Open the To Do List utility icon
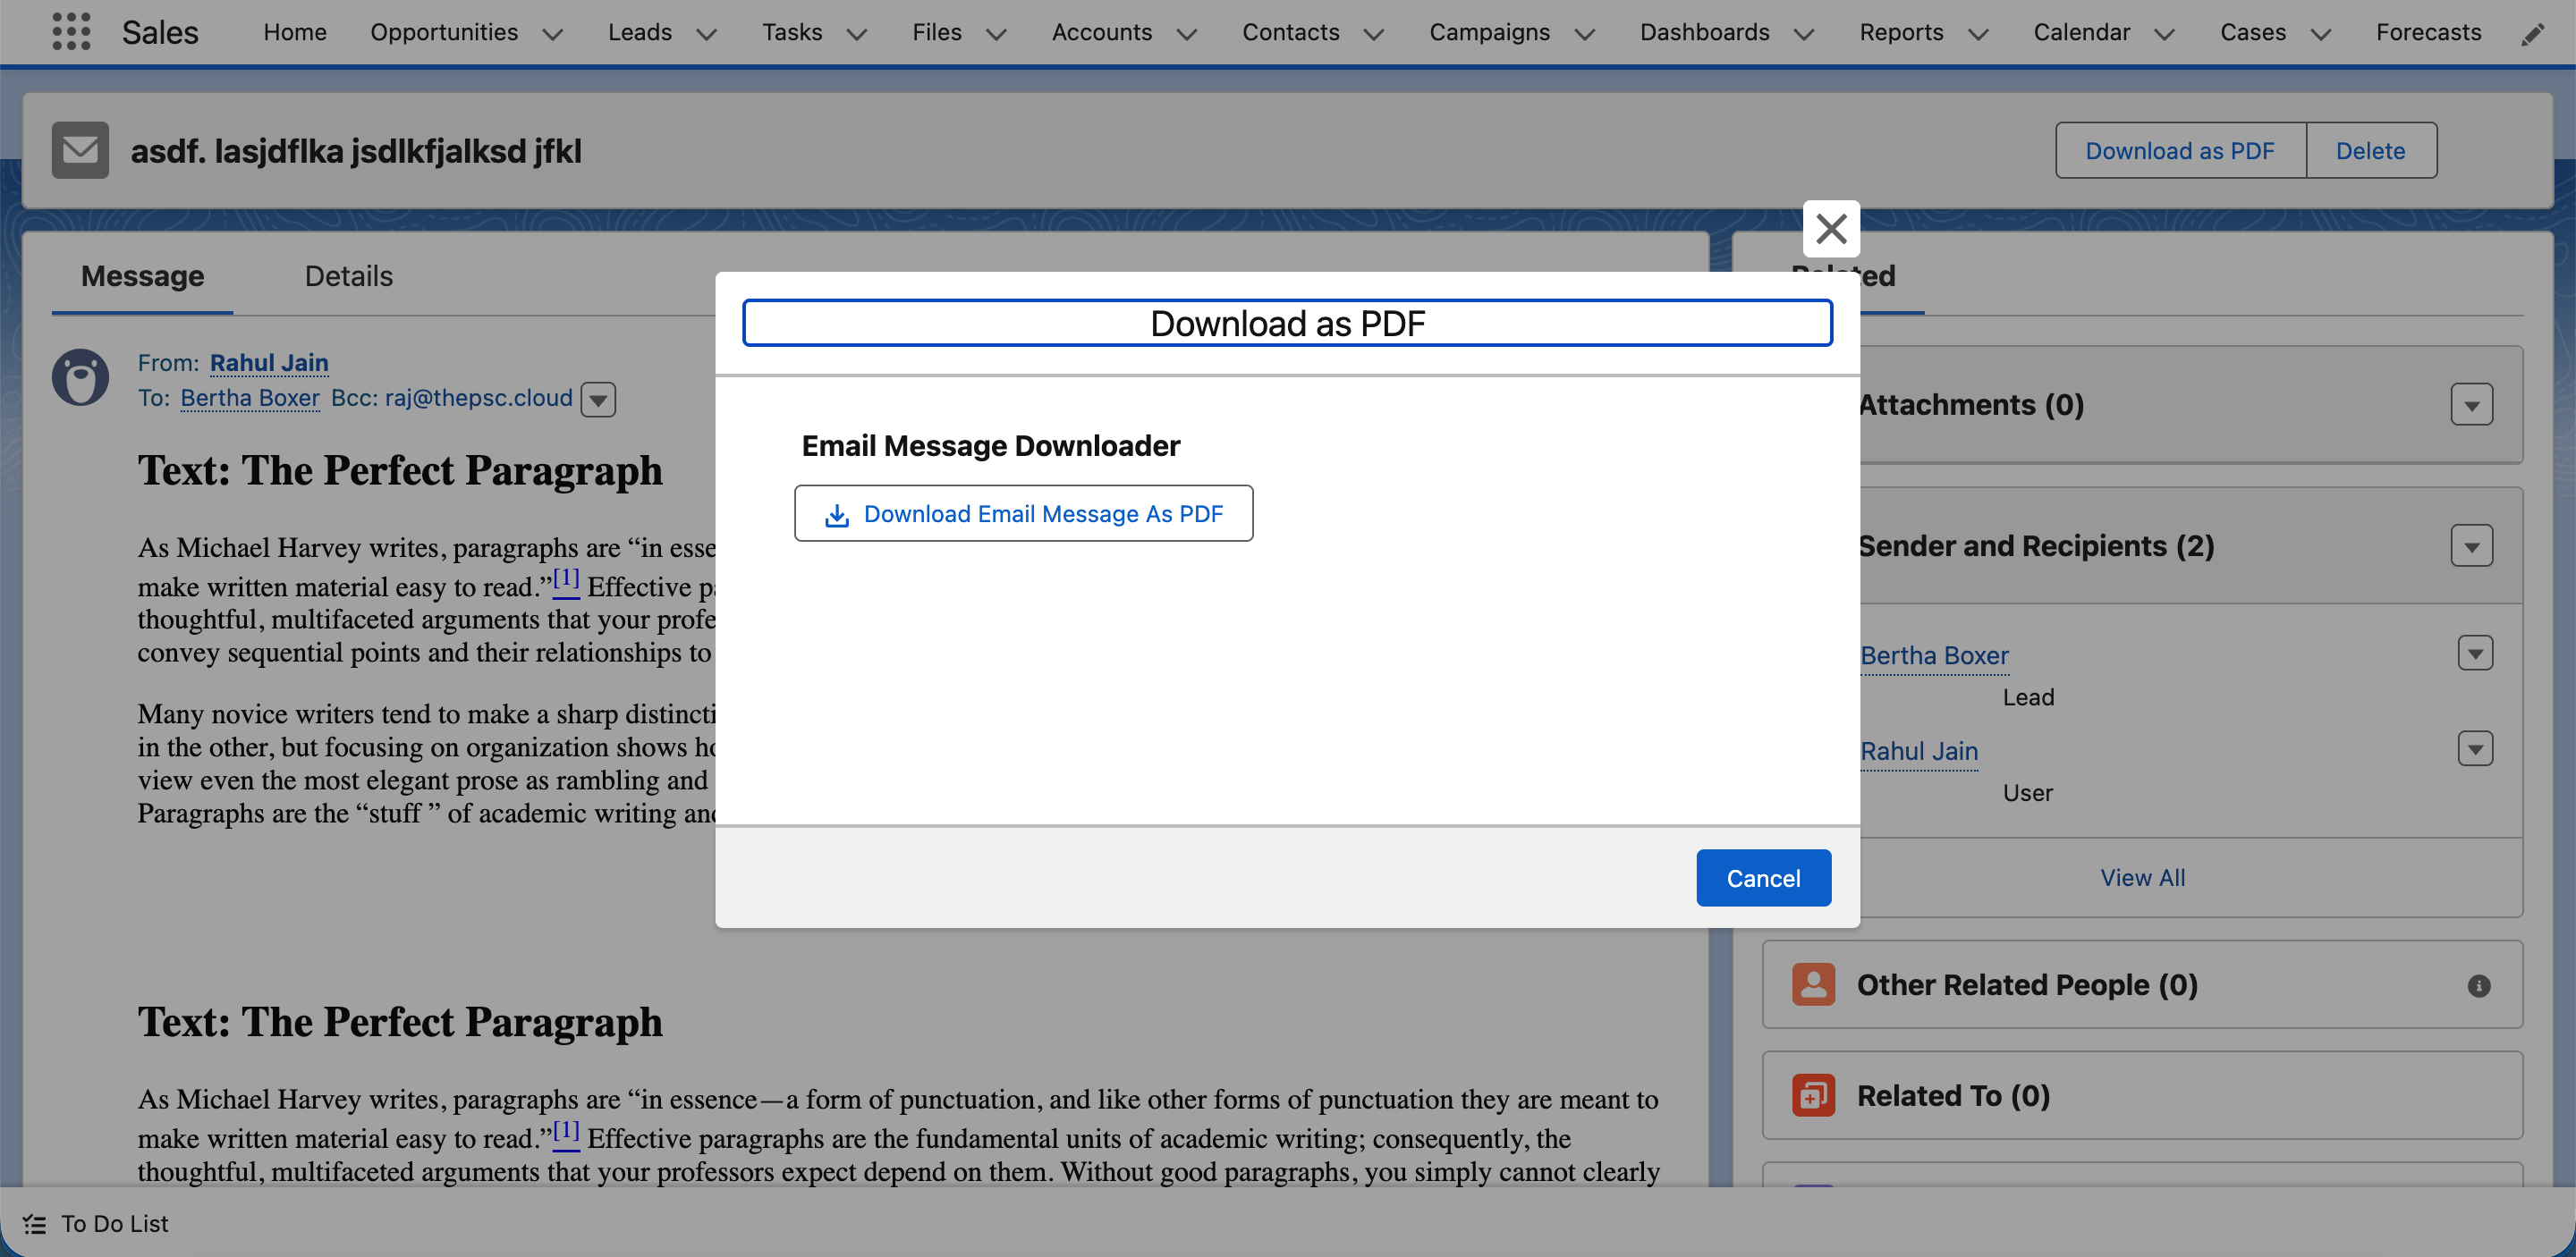2576x1257 pixels. pyautogui.click(x=35, y=1224)
